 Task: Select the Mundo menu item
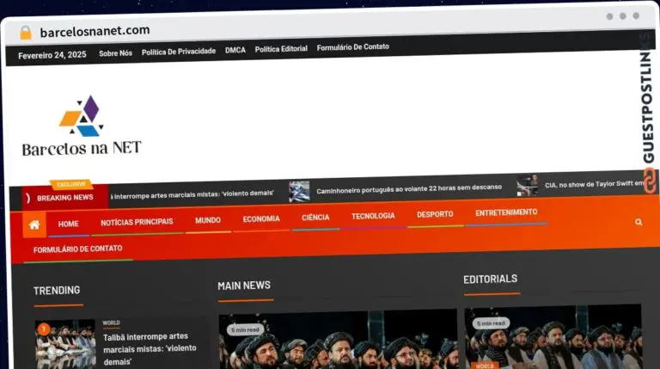[208, 220]
